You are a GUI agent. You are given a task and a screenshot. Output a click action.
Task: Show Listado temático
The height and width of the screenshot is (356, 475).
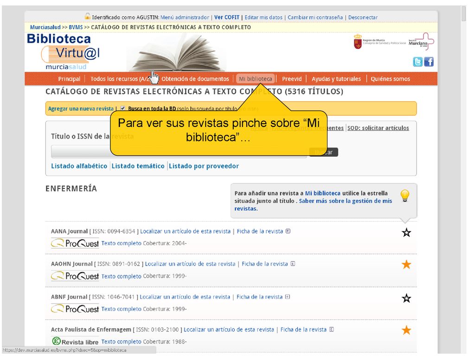pos(138,166)
